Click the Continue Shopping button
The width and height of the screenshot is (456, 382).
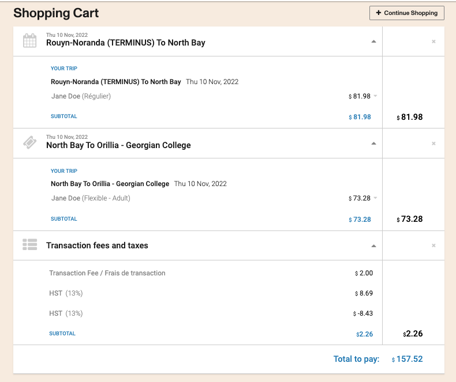tap(407, 13)
